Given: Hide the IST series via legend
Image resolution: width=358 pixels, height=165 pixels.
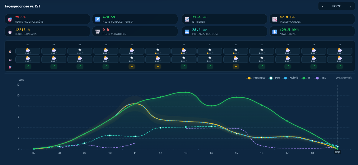Looking at the screenshot, I should click(x=307, y=78).
